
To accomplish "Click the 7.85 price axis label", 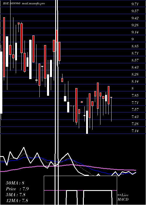I will [x=135, y=95].
